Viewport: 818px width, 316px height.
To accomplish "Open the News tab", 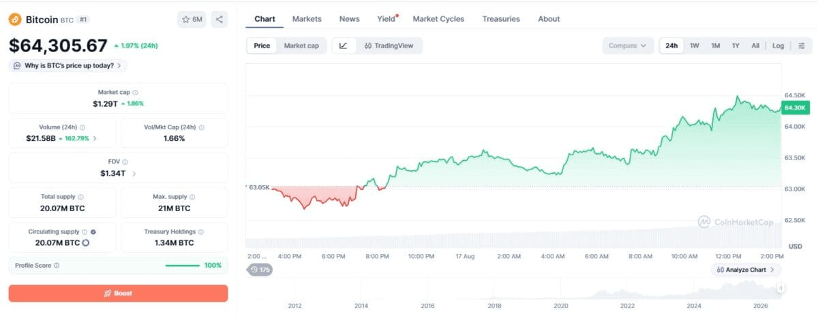I will coord(350,19).
